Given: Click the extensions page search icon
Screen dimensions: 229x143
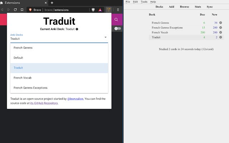Looking at the screenshot, I should 116,19.
